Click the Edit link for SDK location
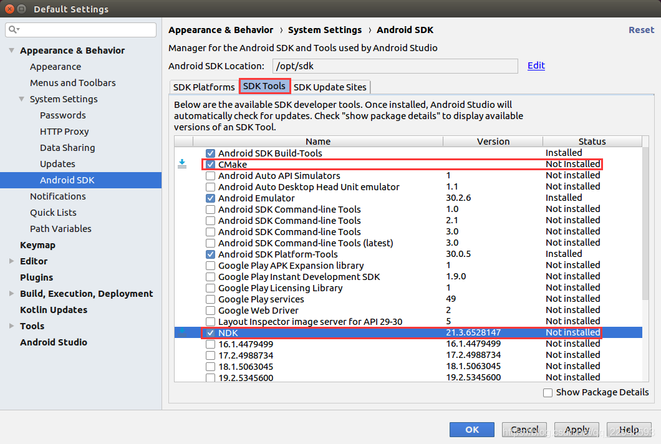Image resolution: width=661 pixels, height=444 pixels. (x=536, y=65)
